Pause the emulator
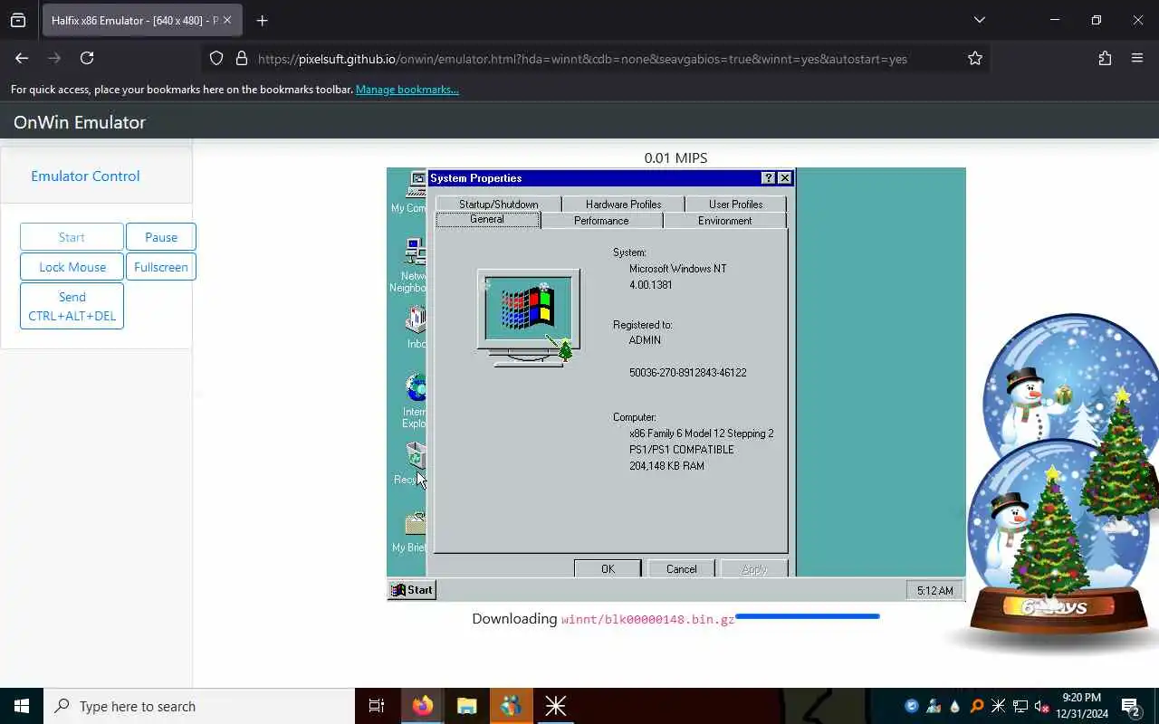 pyautogui.click(x=161, y=237)
